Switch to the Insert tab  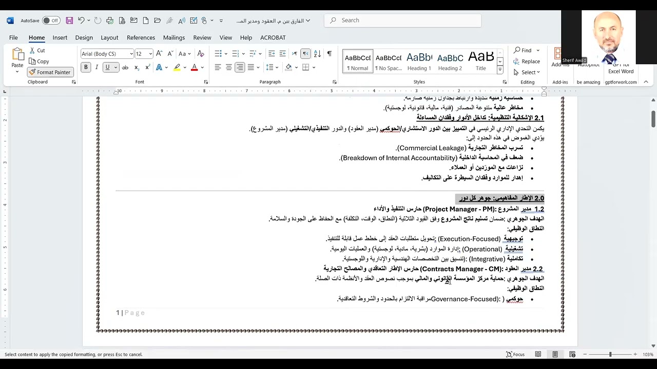click(60, 37)
